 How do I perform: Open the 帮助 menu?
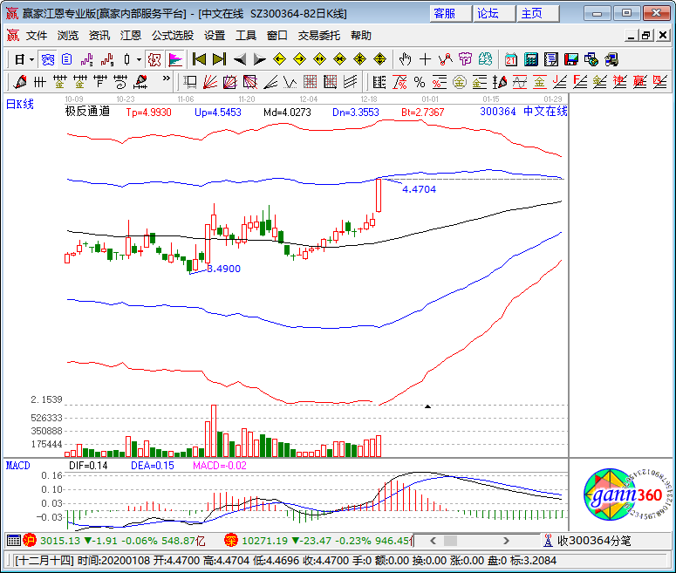point(361,36)
